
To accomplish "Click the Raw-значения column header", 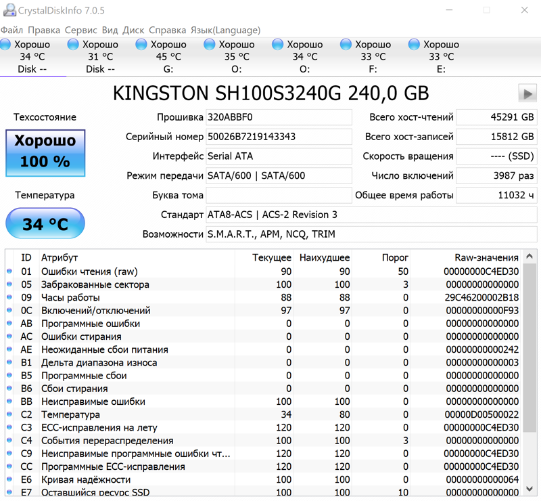I will pos(465,257).
